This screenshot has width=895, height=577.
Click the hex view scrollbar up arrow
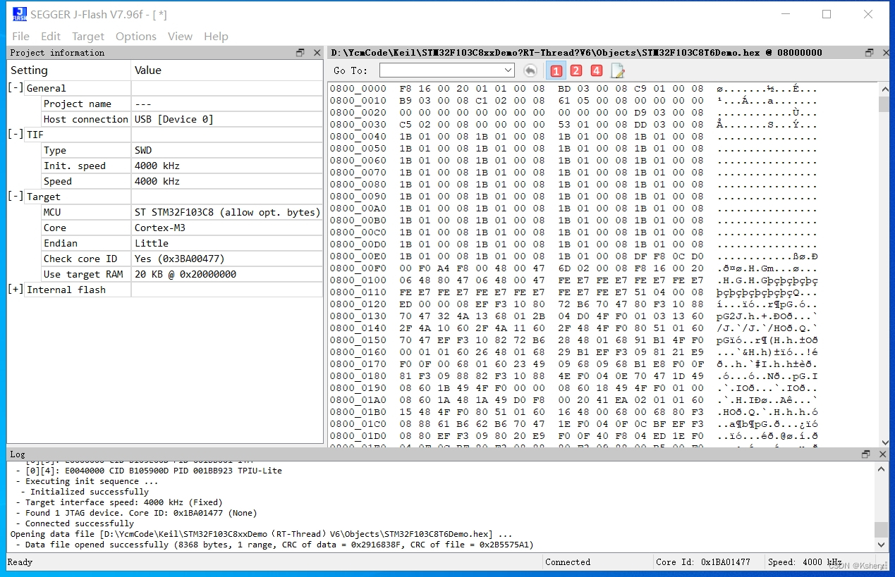click(x=884, y=89)
